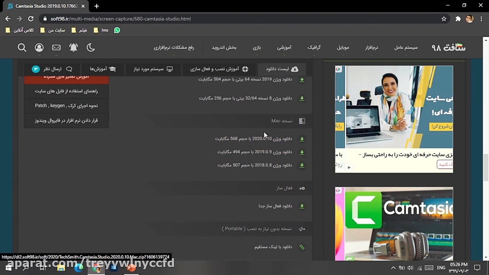Download Mac version 2019.0.9 link

tap(255, 152)
